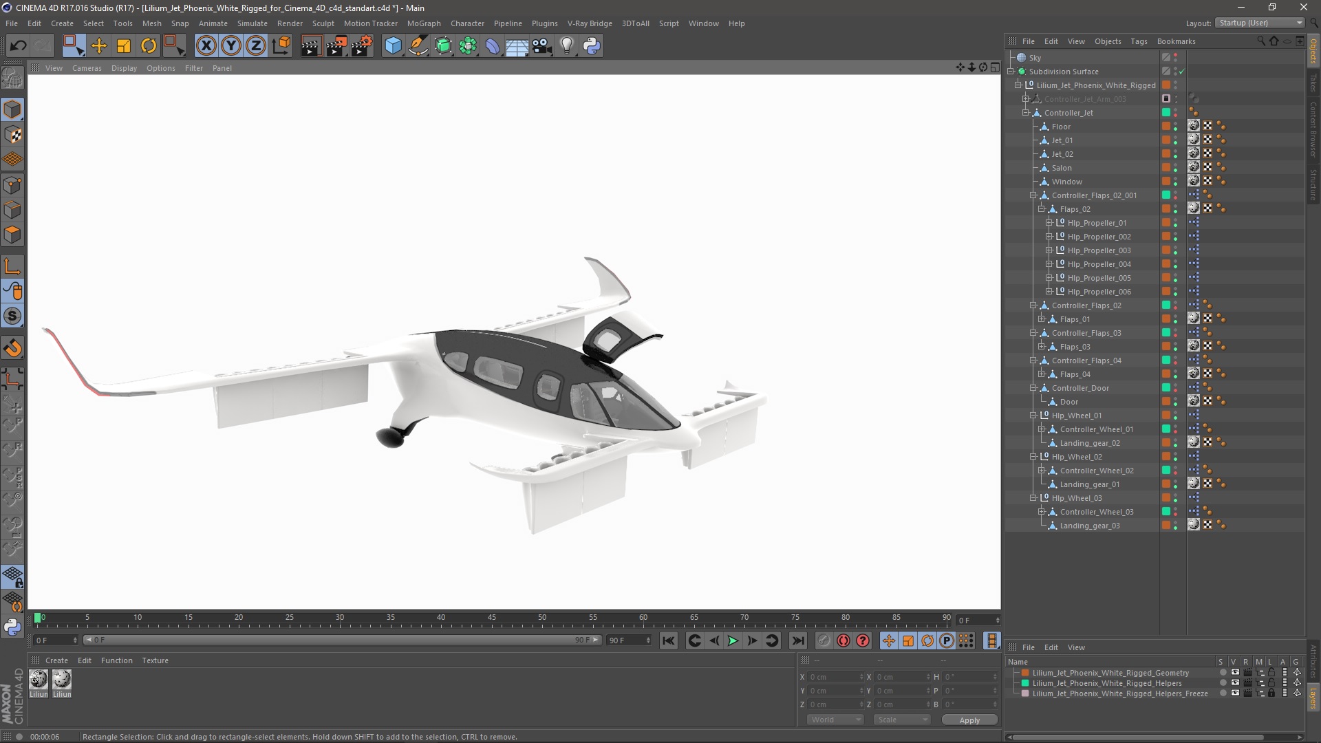Click the Render View clapperboard icon
1321x743 pixels.
pyautogui.click(x=311, y=46)
